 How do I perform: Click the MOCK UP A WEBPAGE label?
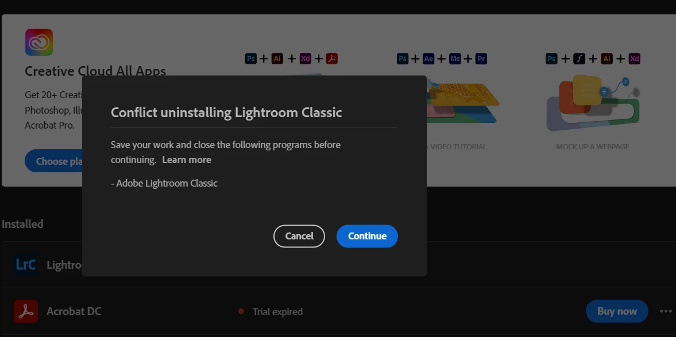[x=592, y=146]
